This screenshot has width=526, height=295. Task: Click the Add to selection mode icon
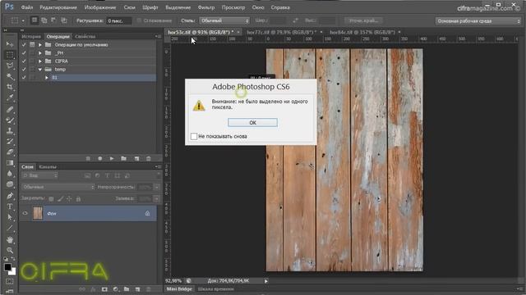click(x=44, y=20)
